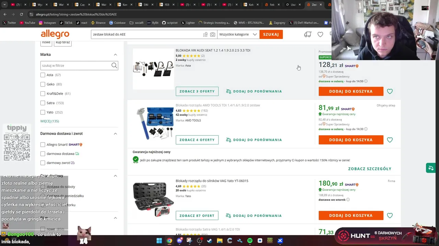The height and width of the screenshot is (246, 439).
Task: Click 'ZOBACZ SZCZEGÓŁY' price guarantee link
Action: 370,169
